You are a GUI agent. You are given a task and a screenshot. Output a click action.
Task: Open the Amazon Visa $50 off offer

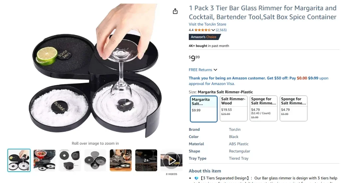coord(258,81)
